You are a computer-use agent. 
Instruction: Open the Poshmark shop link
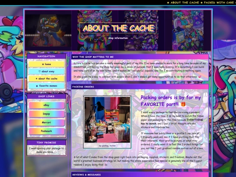click(x=46, y=131)
